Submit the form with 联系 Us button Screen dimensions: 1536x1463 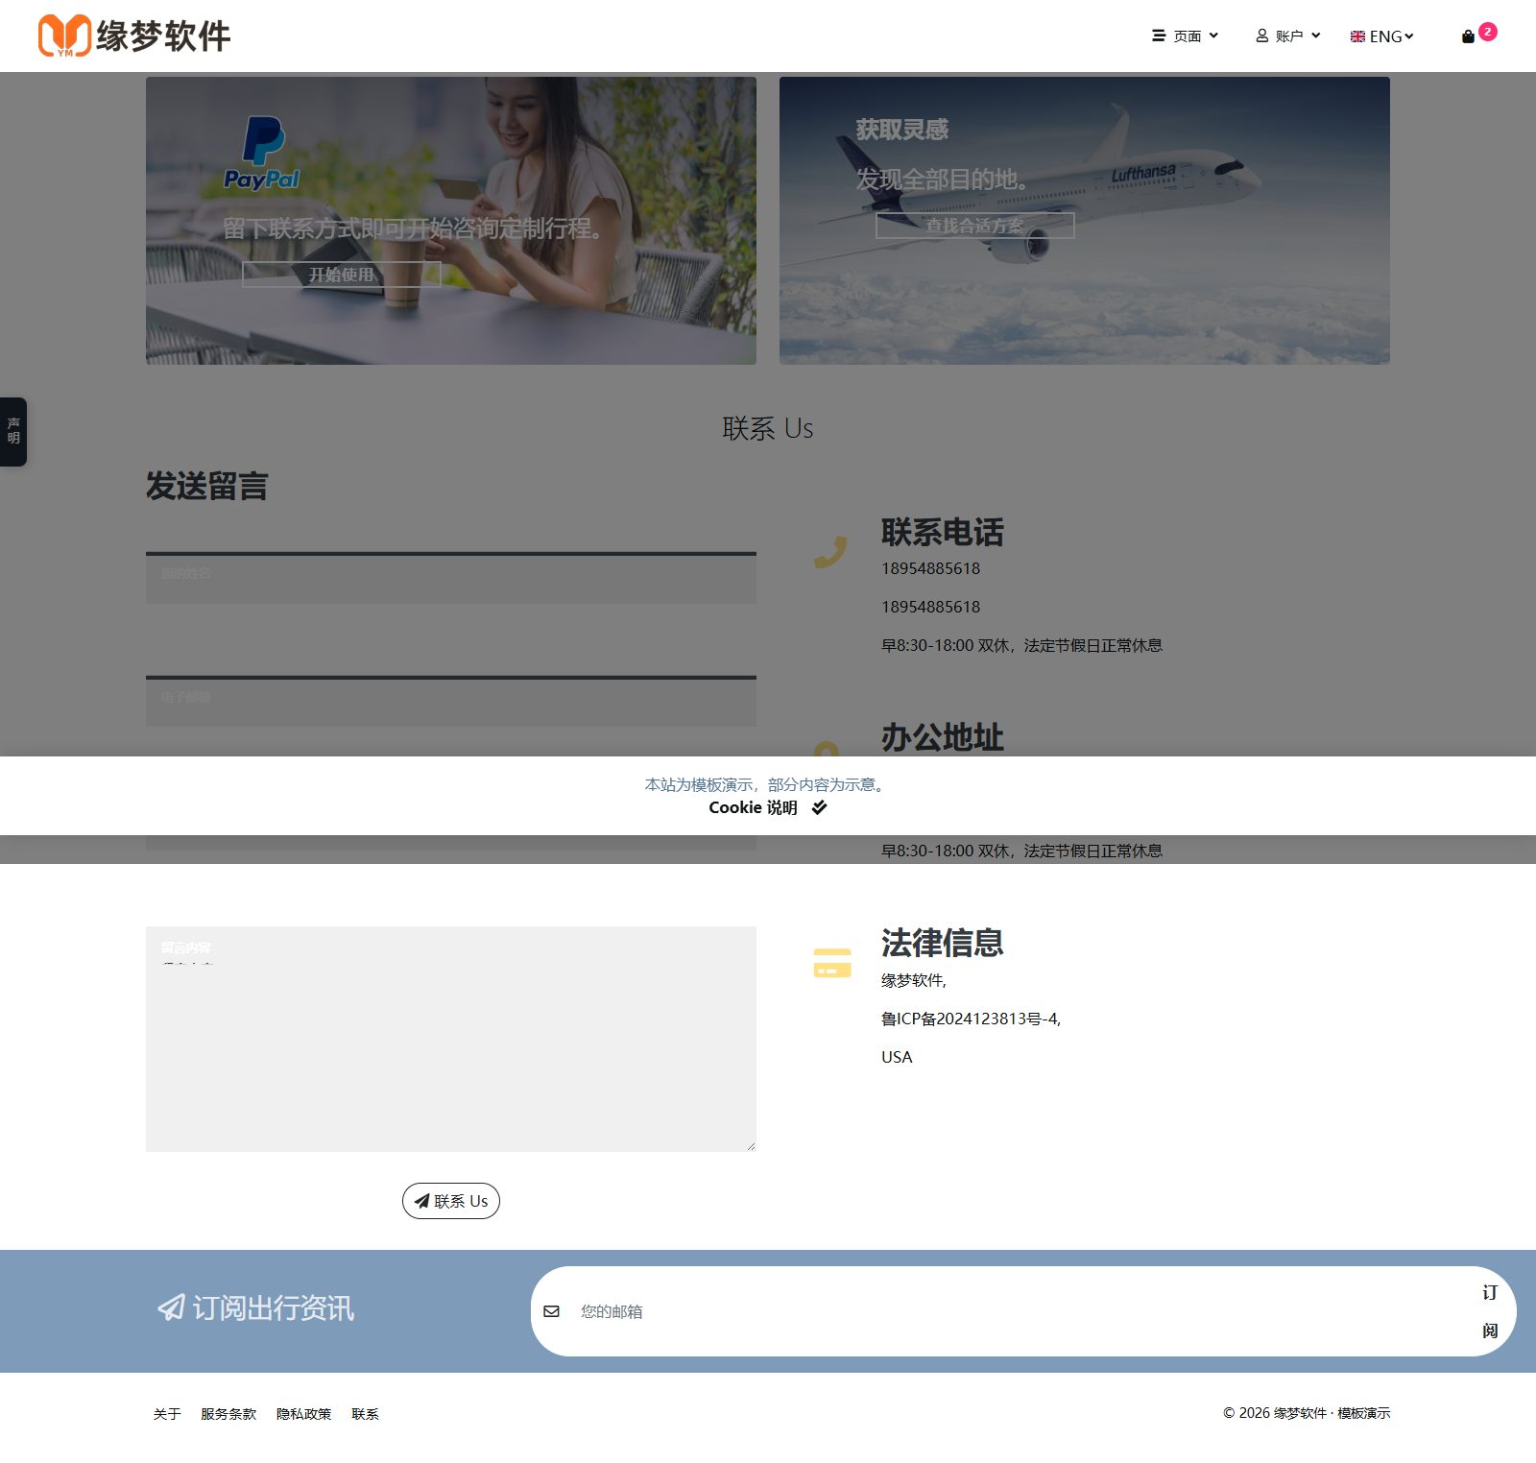(451, 1201)
